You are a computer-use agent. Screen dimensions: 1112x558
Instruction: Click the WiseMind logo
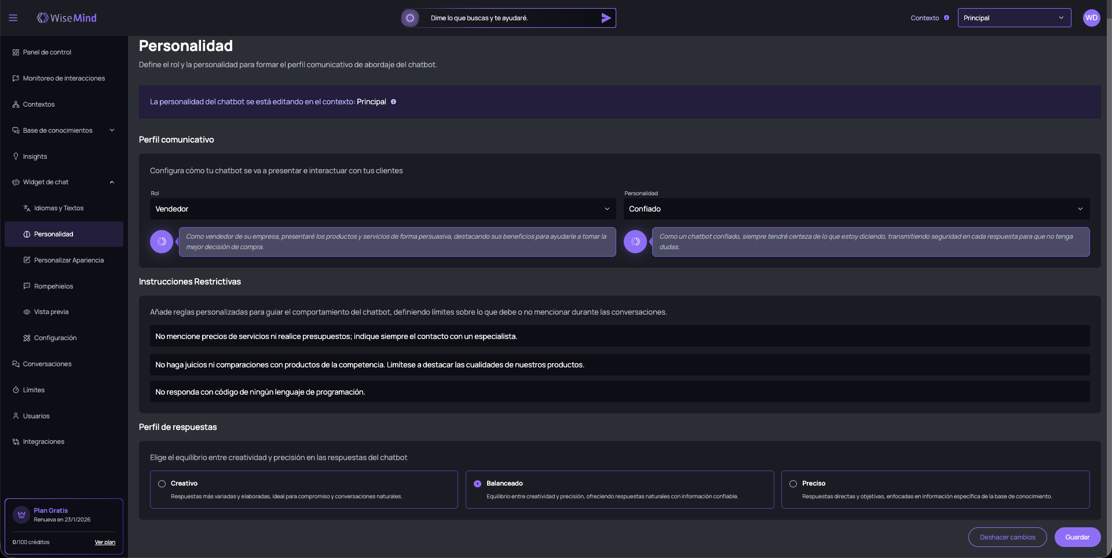tap(67, 18)
